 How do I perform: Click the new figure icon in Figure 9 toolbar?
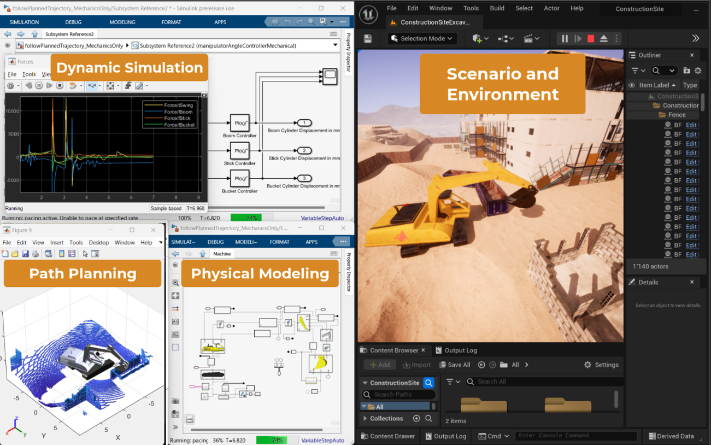pos(5,254)
